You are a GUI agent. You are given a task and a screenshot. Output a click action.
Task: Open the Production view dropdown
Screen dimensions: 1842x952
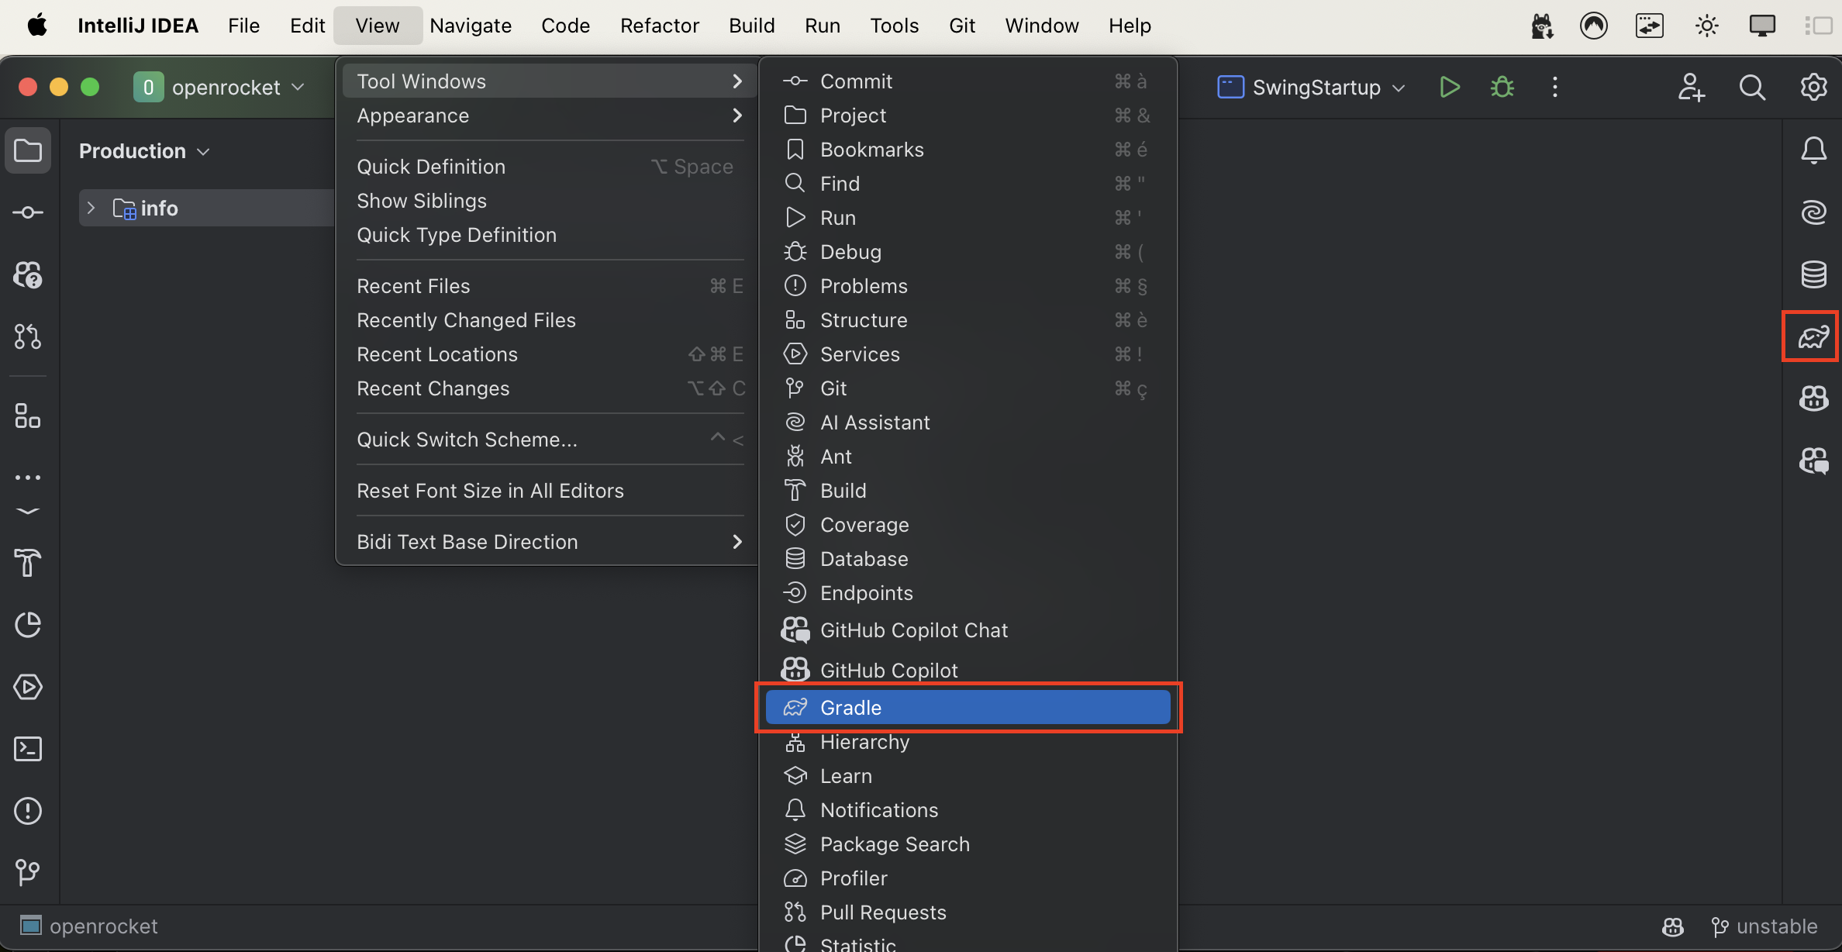click(x=144, y=151)
